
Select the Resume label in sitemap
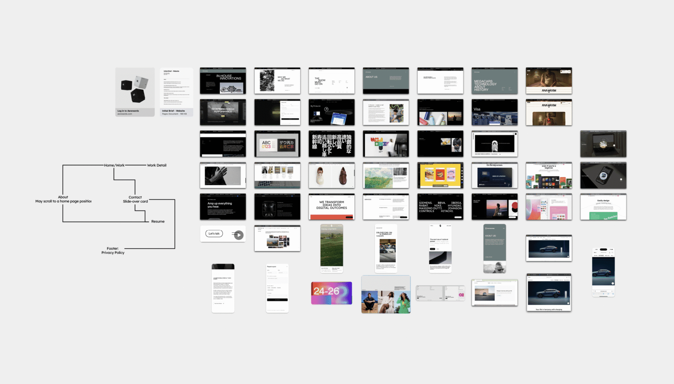158,221
